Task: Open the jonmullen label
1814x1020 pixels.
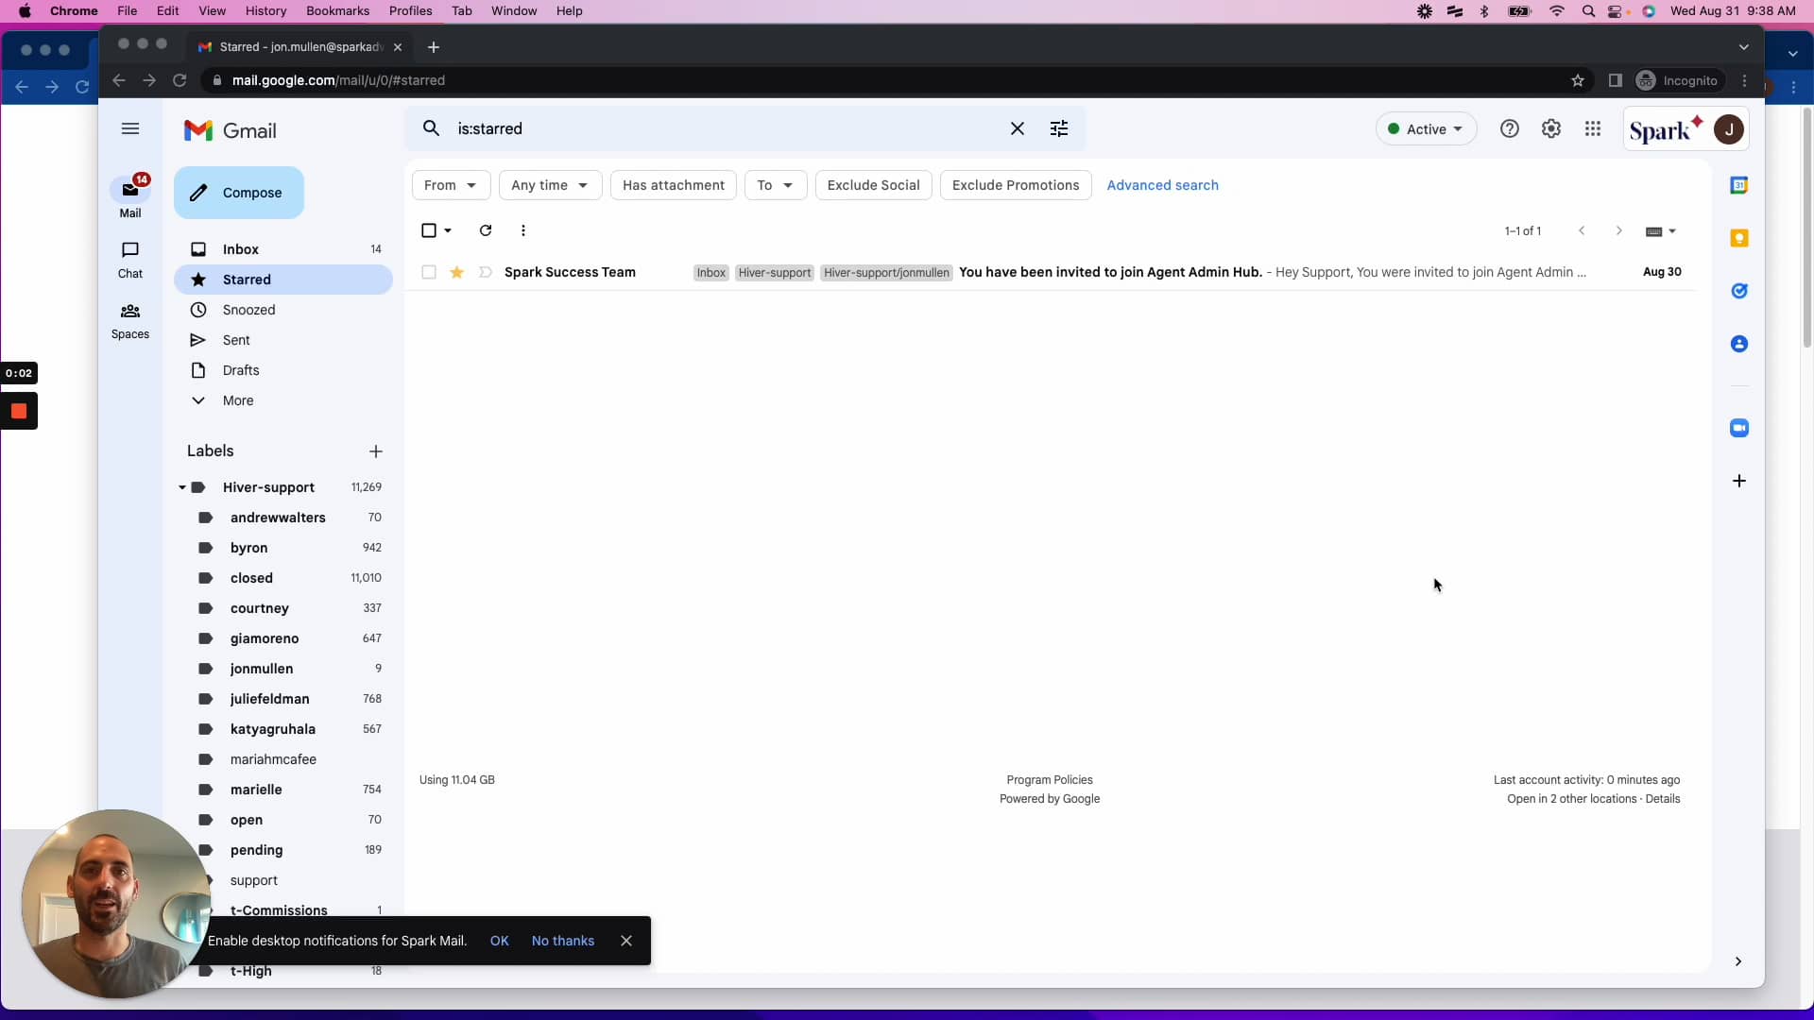Action: click(x=283, y=669)
